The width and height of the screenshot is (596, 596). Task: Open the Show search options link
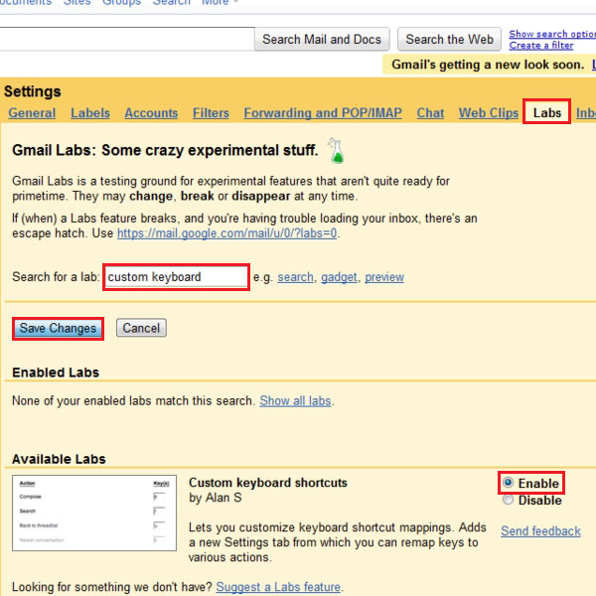[552, 34]
